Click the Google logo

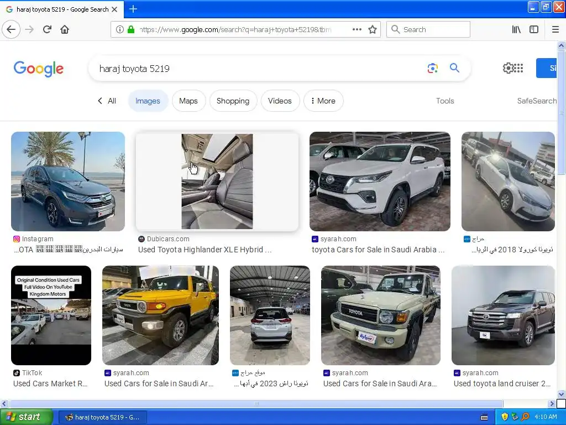coord(39,69)
